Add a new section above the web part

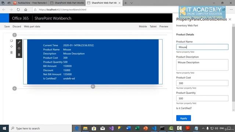click(x=15, y=35)
